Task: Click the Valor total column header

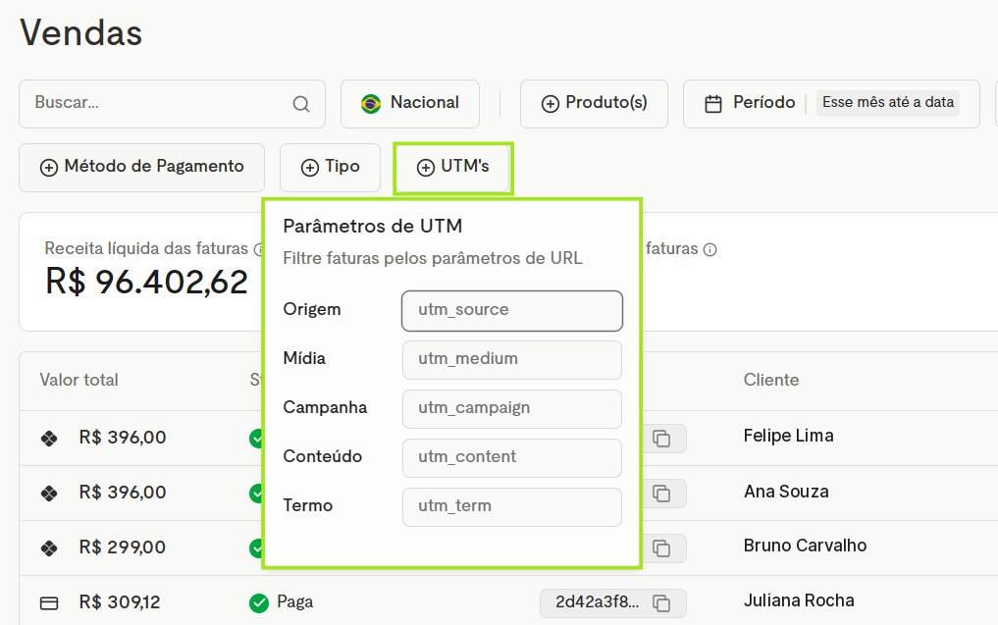Action: [79, 380]
